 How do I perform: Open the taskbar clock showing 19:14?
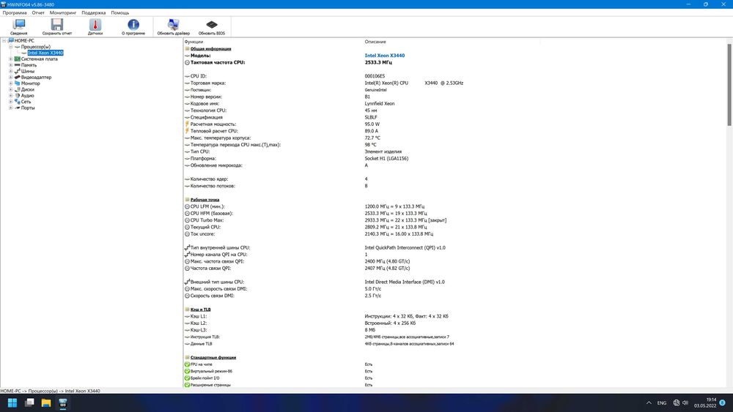[x=705, y=402]
